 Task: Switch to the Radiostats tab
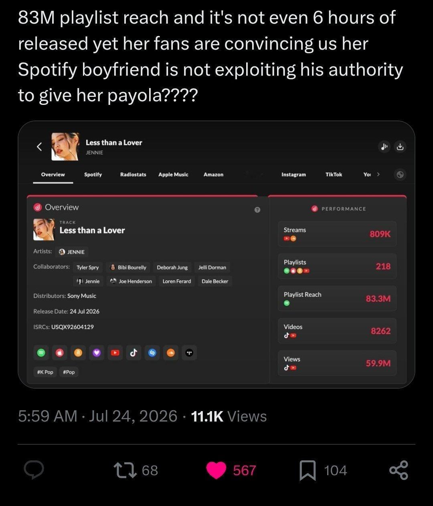pyautogui.click(x=133, y=175)
